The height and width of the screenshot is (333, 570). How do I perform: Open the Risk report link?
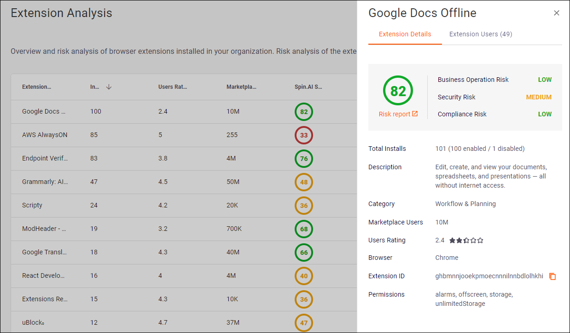coord(398,114)
